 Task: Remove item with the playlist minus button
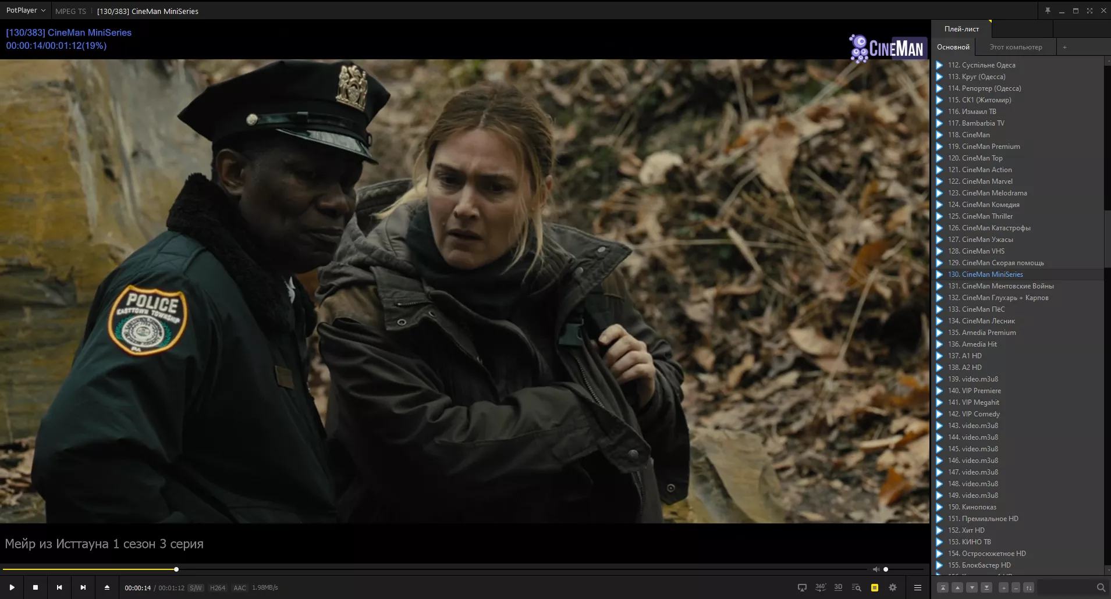[1016, 587]
